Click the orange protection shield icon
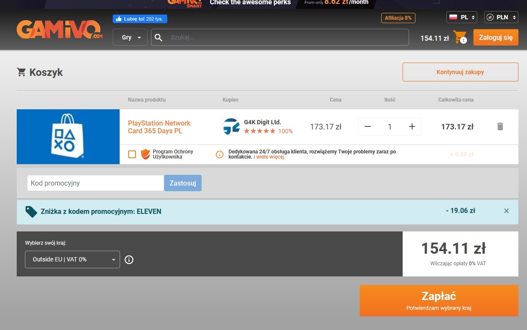 (x=145, y=154)
